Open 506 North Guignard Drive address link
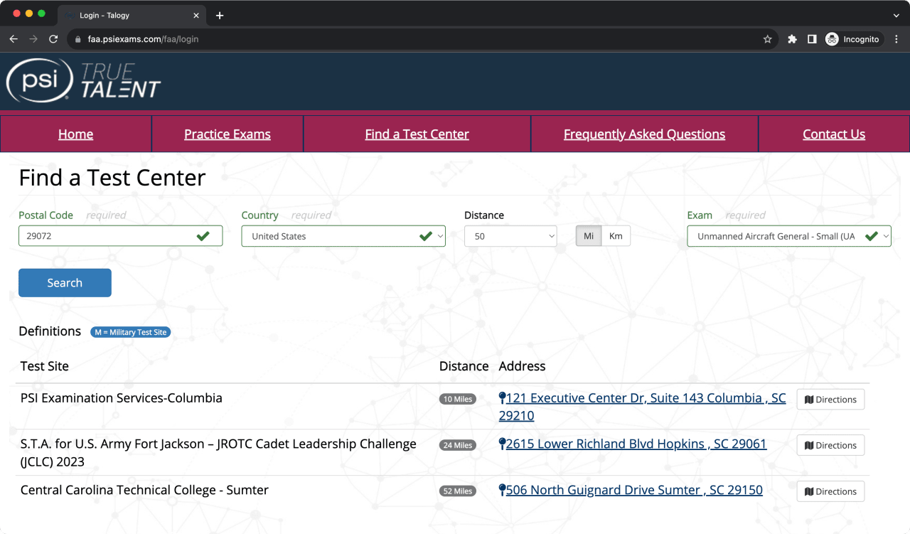Screen dimensions: 910x534 coord(634,490)
